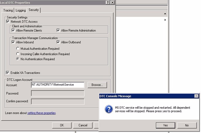Click the help question mark title button

(x=108, y=2)
